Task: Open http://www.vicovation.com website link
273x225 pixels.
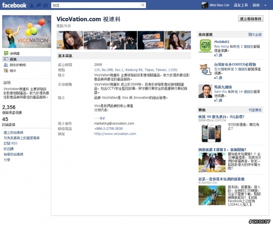Action: point(115,134)
